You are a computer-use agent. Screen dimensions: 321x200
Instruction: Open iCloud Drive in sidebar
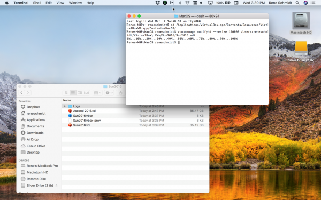point(33,146)
